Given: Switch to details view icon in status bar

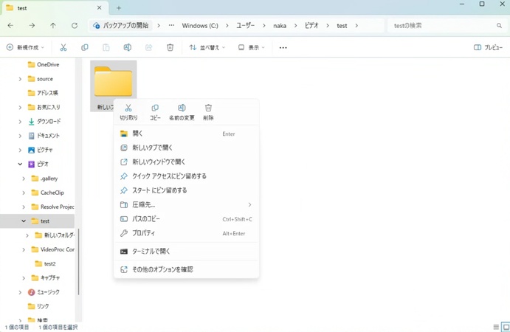Looking at the screenshot, I should pos(496,327).
